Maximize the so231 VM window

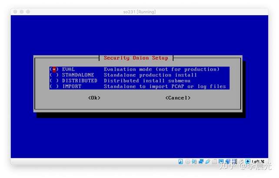click(28, 12)
